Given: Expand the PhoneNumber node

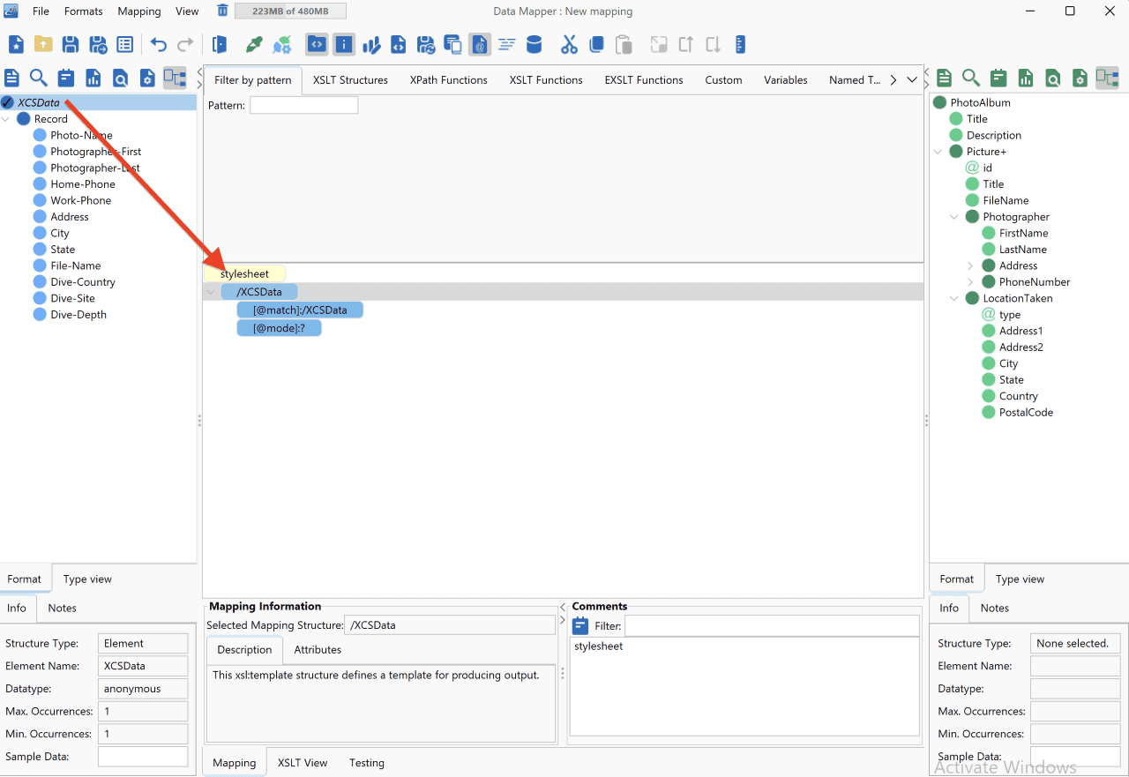Looking at the screenshot, I should (x=970, y=282).
